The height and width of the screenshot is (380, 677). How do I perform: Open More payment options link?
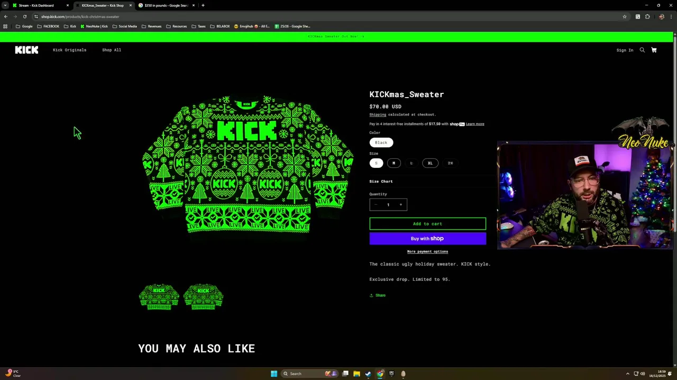[x=427, y=252]
